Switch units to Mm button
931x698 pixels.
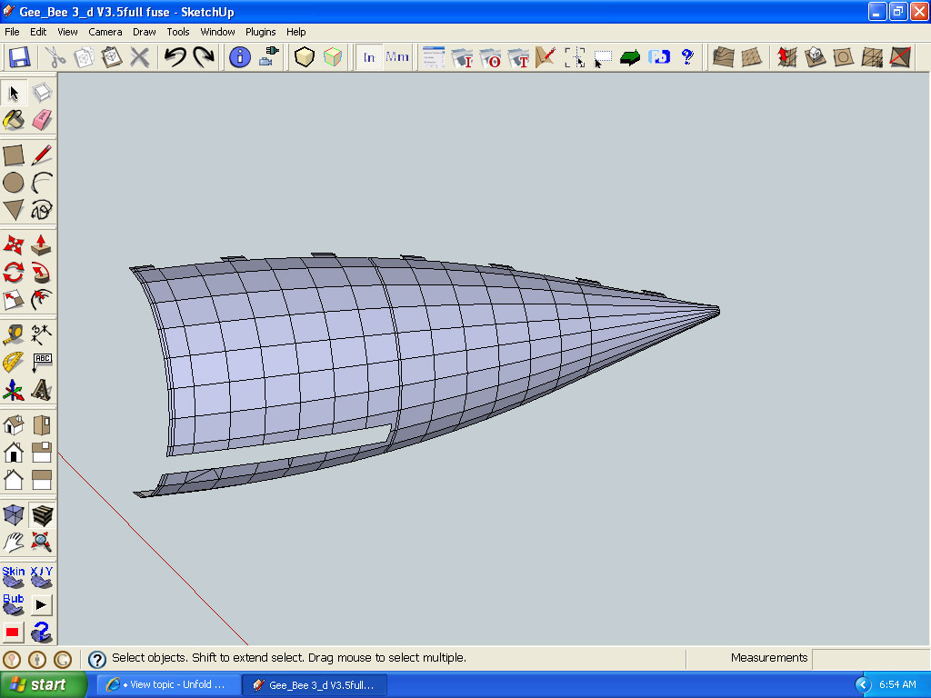click(x=397, y=57)
